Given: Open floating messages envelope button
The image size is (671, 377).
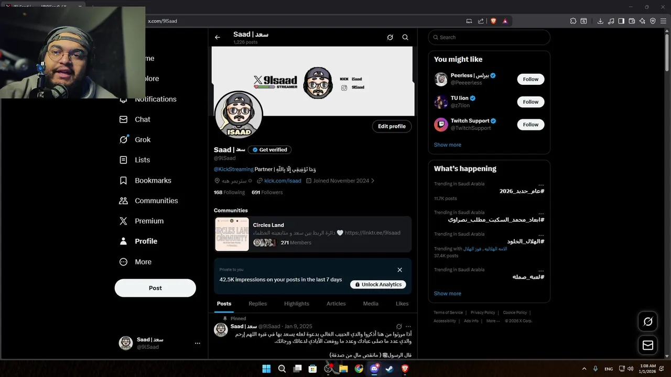Looking at the screenshot, I should click(x=648, y=346).
